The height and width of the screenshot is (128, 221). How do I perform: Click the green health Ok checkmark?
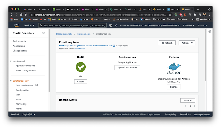80,67
